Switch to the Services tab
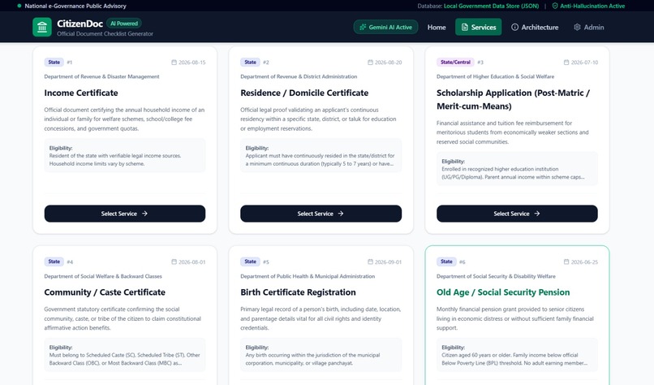 click(x=479, y=27)
